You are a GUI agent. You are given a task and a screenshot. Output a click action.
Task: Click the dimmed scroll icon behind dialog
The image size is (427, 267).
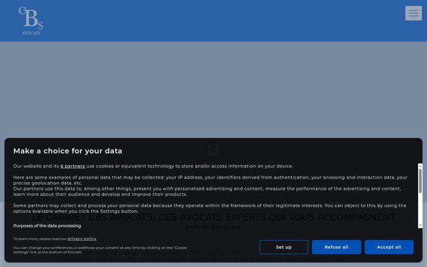[x=213, y=150]
